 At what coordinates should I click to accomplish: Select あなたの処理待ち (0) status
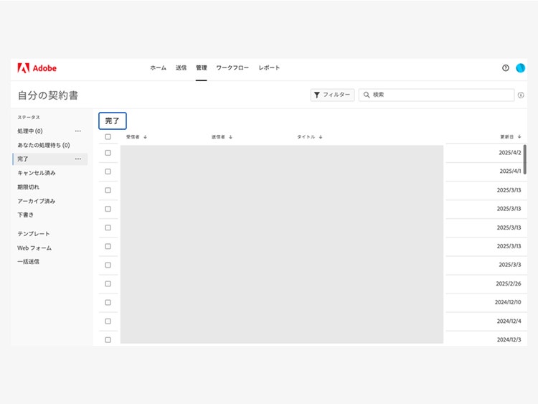pos(44,145)
